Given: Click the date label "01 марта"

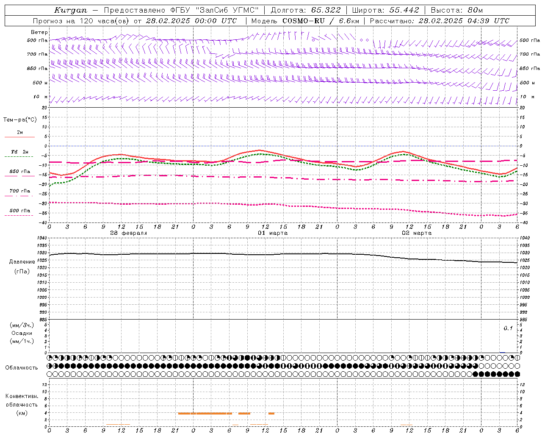Looking at the screenshot, I should (x=273, y=233).
